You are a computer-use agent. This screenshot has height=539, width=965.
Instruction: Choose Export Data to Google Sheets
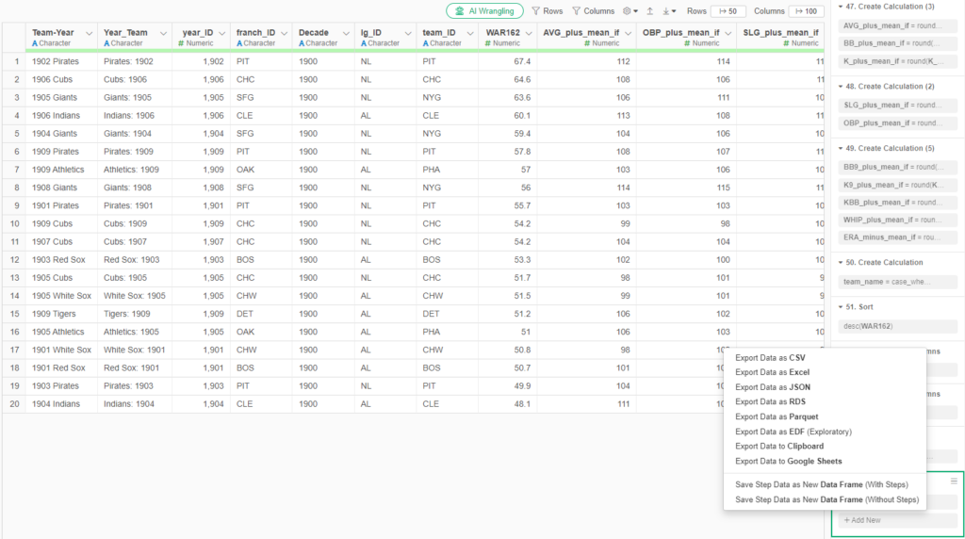click(788, 461)
